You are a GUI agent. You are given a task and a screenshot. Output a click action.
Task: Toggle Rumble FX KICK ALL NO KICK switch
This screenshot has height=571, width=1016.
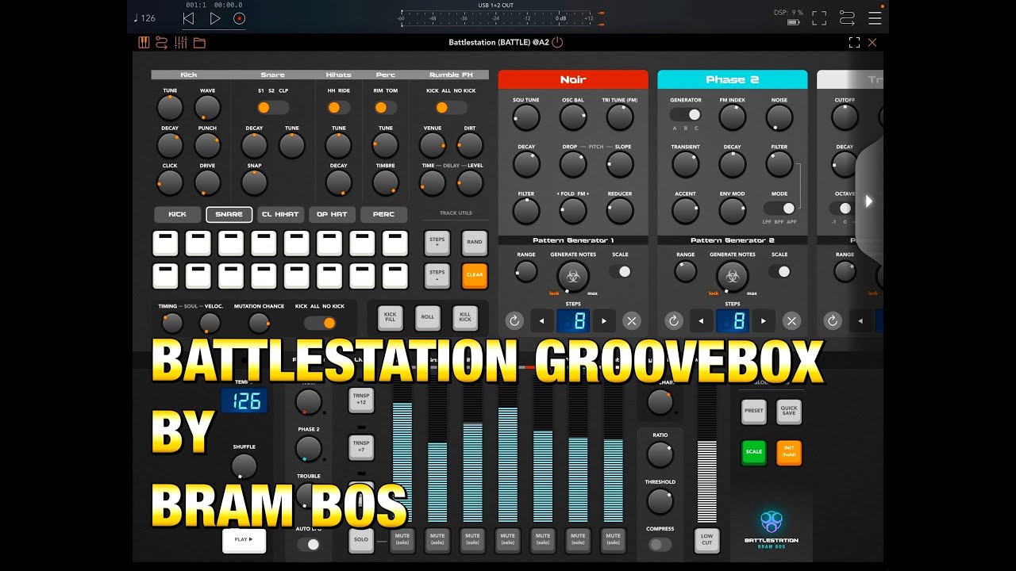coord(451,107)
